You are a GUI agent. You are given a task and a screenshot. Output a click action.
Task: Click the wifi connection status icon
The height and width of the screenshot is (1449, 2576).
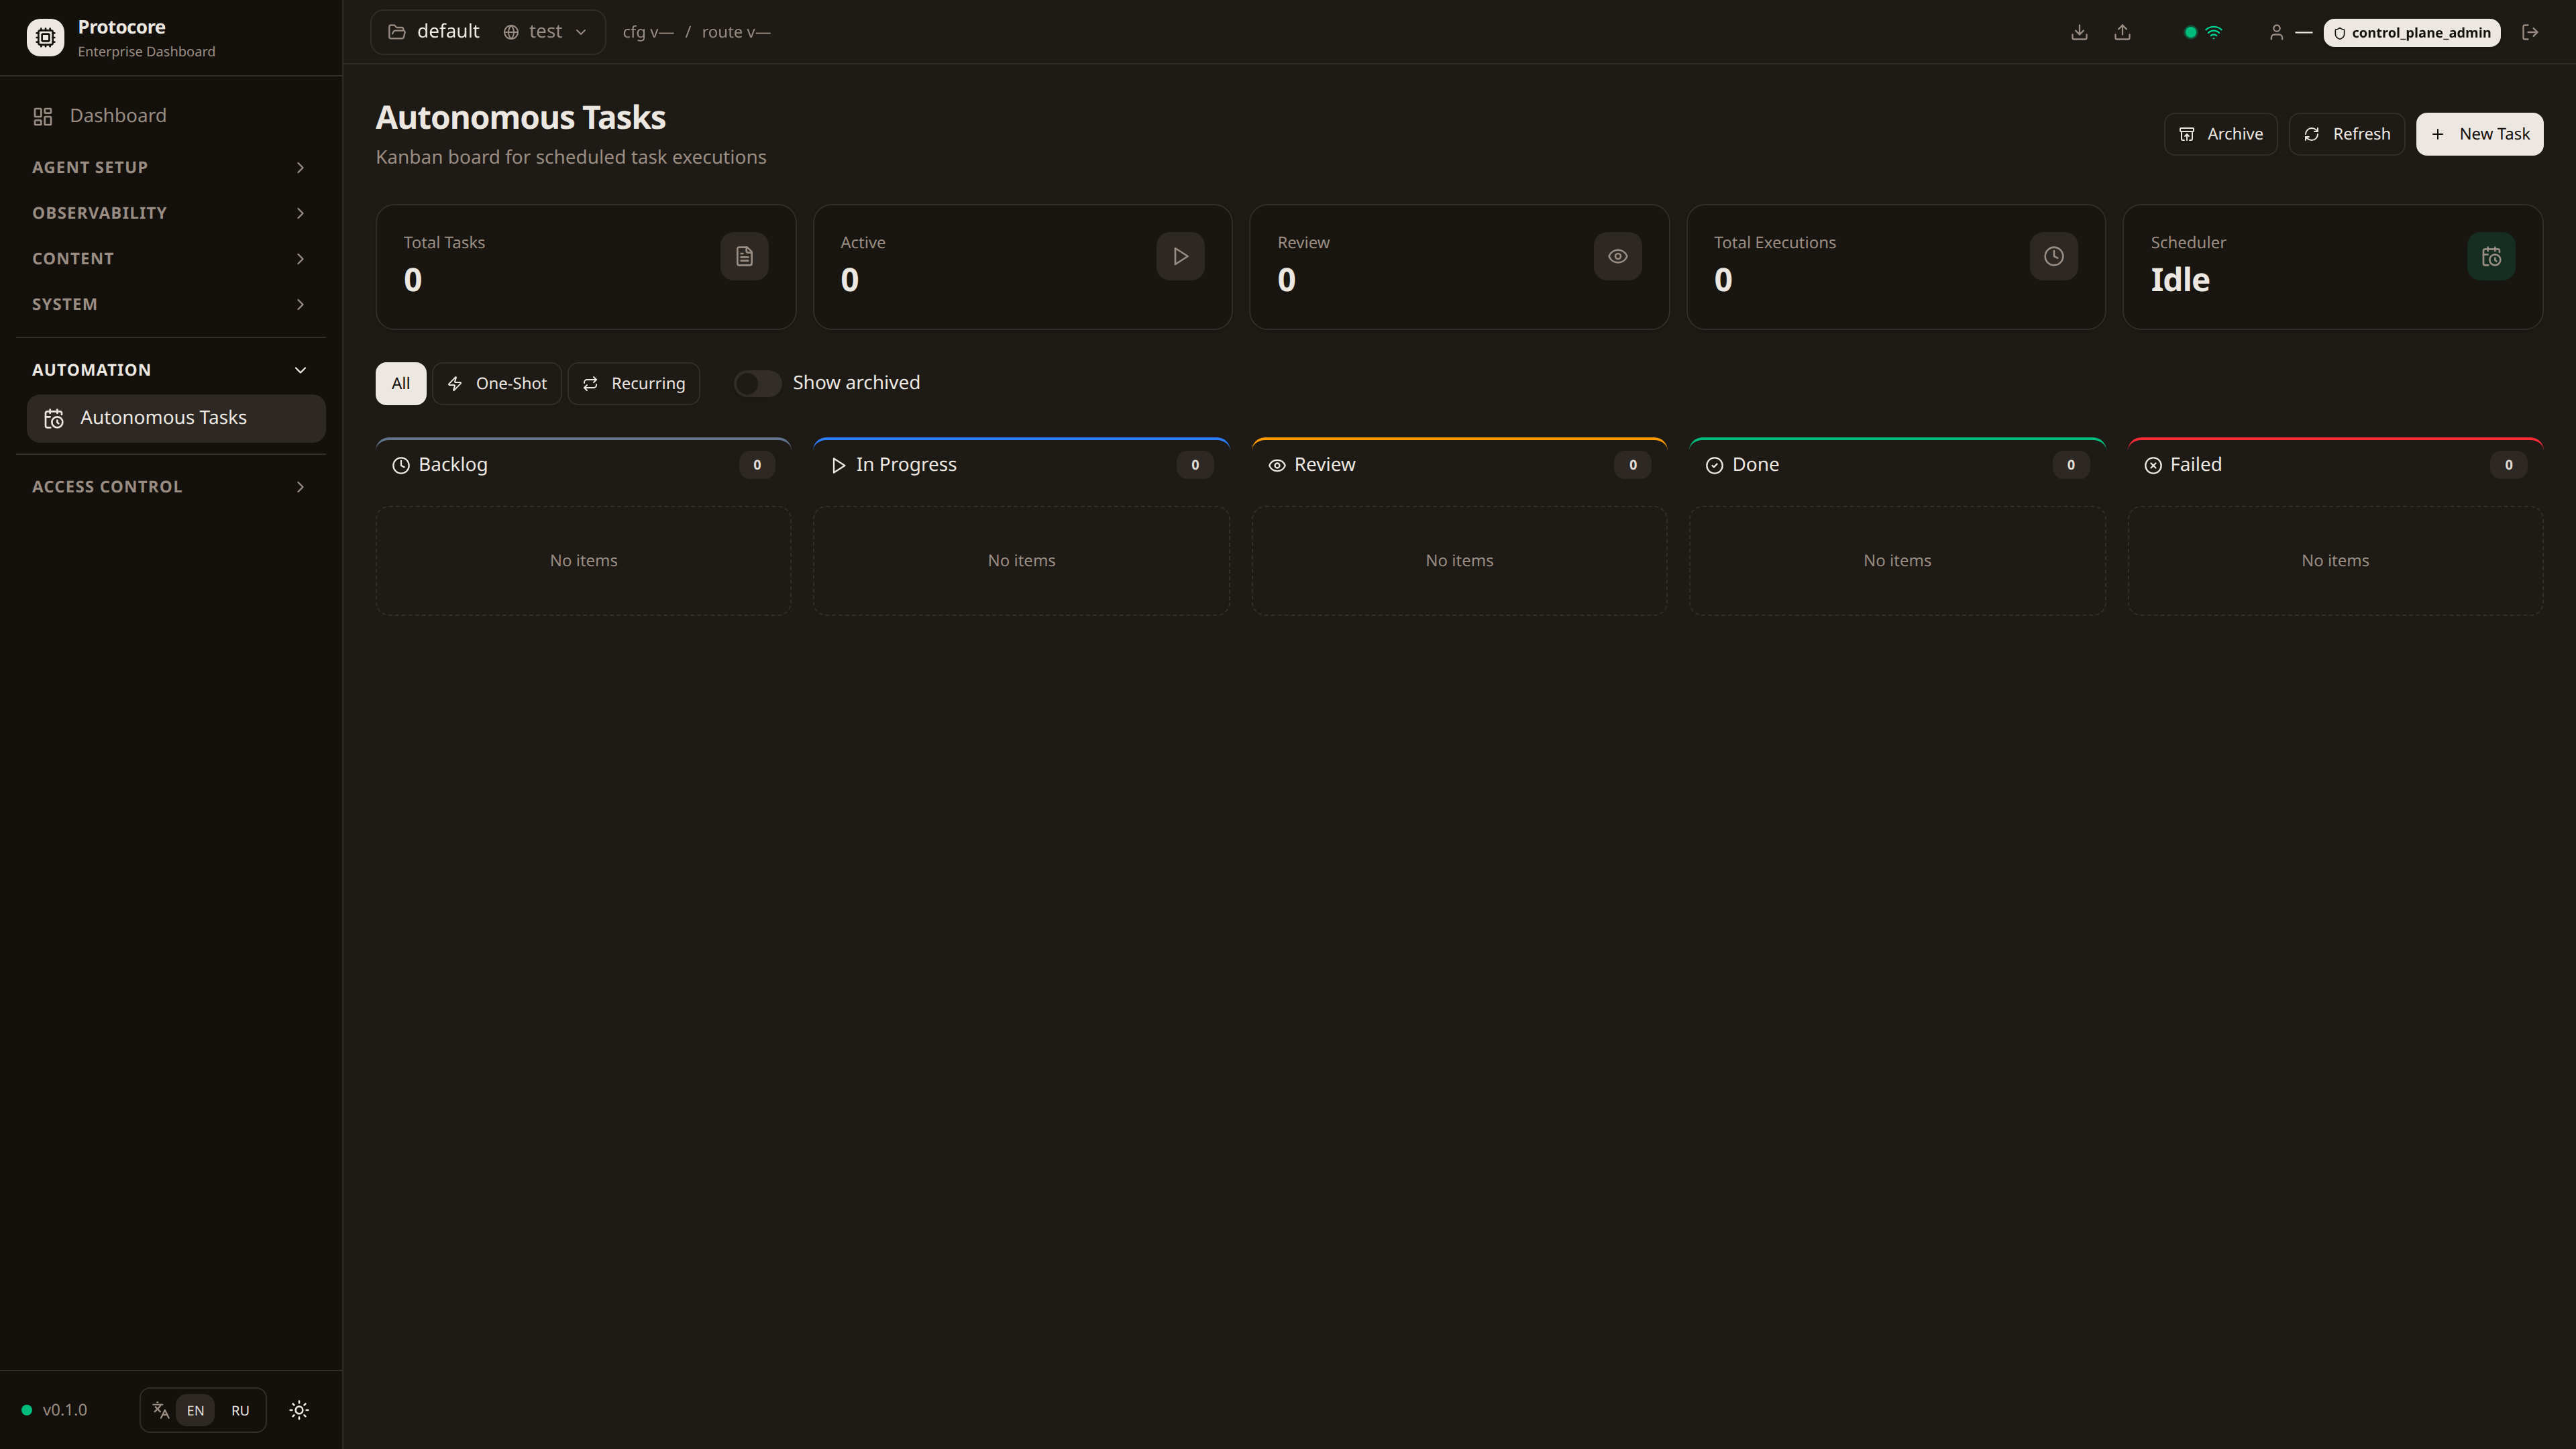point(2214,32)
